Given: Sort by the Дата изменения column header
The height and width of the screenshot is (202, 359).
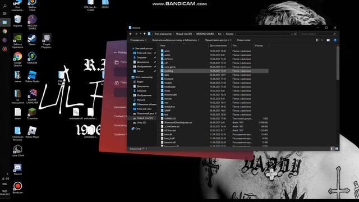Looking at the screenshot, I should (x=218, y=45).
